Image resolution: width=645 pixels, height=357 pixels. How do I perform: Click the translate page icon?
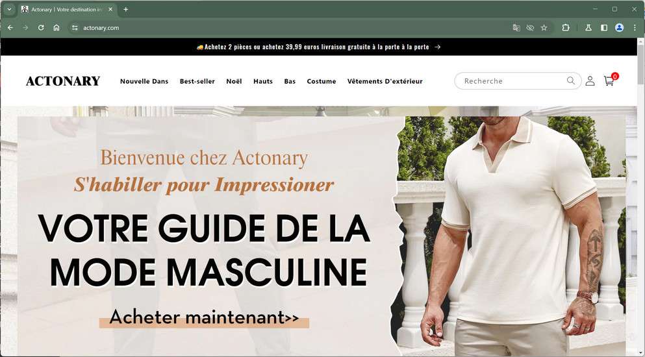[x=516, y=28]
